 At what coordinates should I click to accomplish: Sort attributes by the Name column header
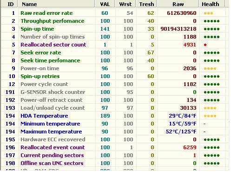point(56,4)
